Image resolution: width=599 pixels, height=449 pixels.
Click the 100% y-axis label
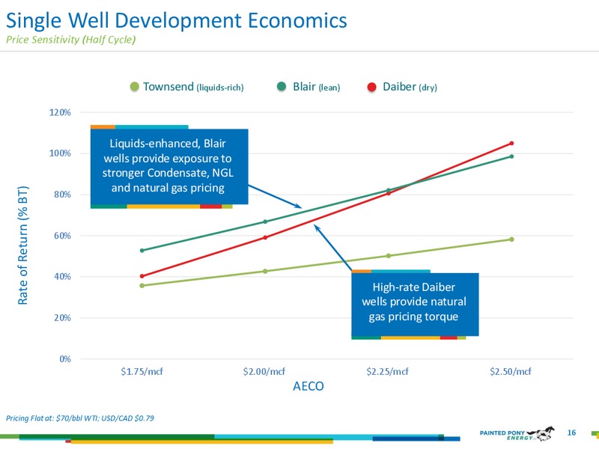pos(60,153)
